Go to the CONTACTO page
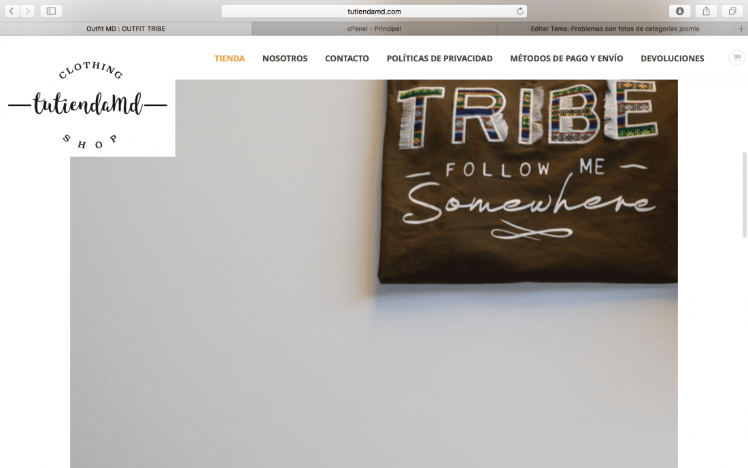Image resolution: width=748 pixels, height=468 pixels. 347,58
